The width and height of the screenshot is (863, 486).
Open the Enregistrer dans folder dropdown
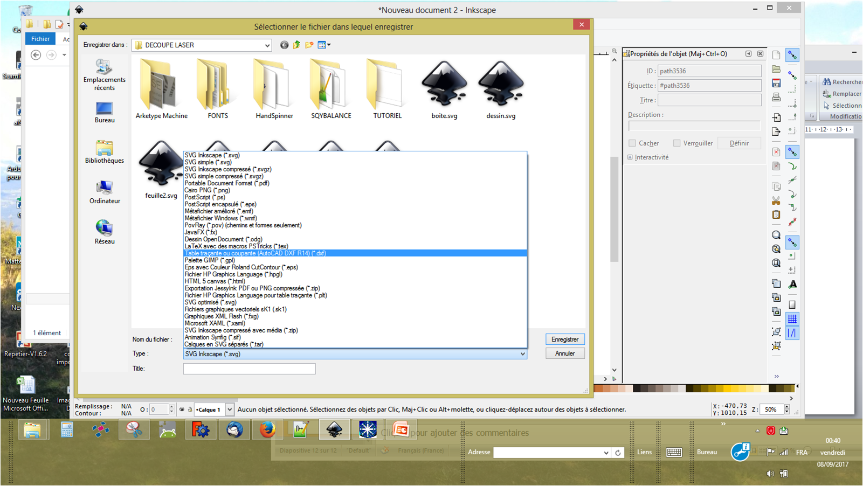267,45
